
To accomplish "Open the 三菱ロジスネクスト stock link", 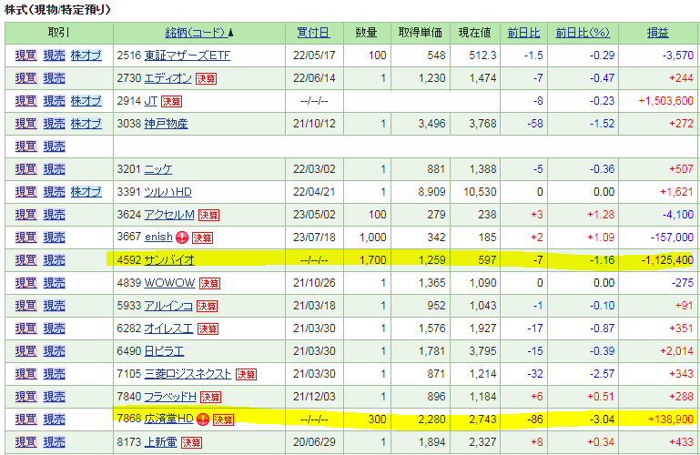I will point(188,374).
